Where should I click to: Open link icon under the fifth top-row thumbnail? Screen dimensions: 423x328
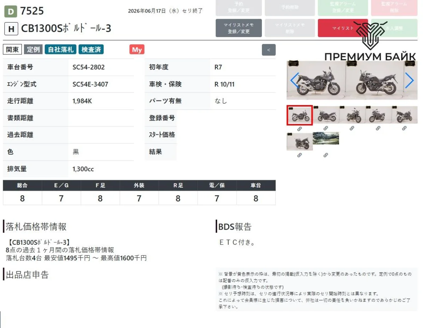click(x=404, y=128)
